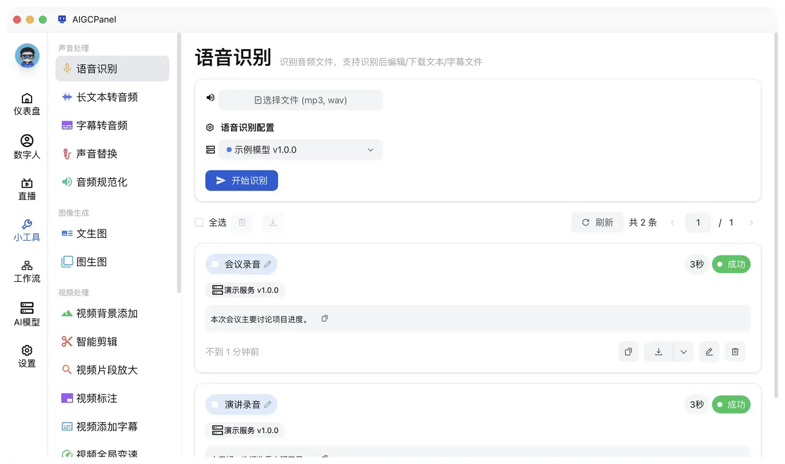Go to the previous page arrow

673,222
